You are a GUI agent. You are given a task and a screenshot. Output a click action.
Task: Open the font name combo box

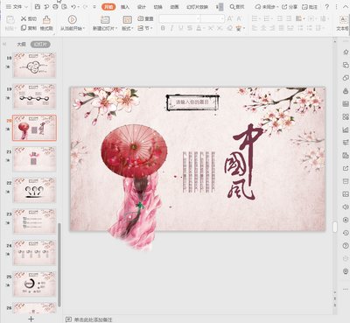pos(179,18)
